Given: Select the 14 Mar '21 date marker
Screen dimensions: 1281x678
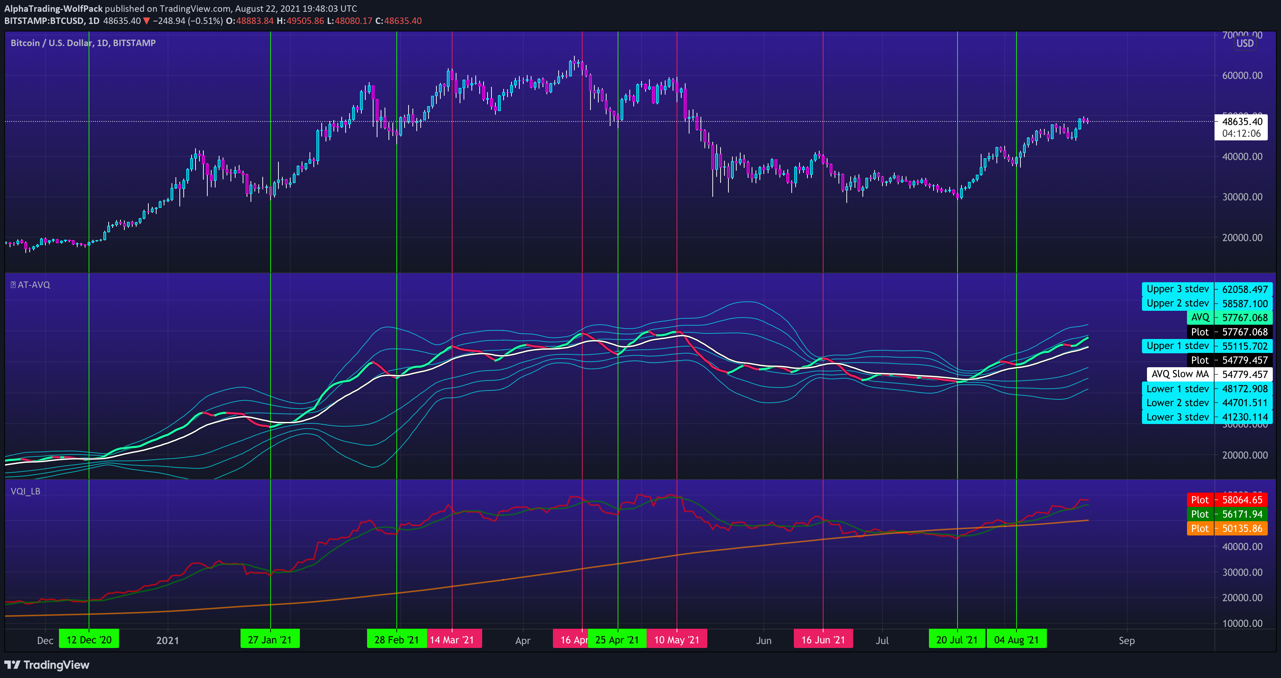Looking at the screenshot, I should click(x=455, y=640).
